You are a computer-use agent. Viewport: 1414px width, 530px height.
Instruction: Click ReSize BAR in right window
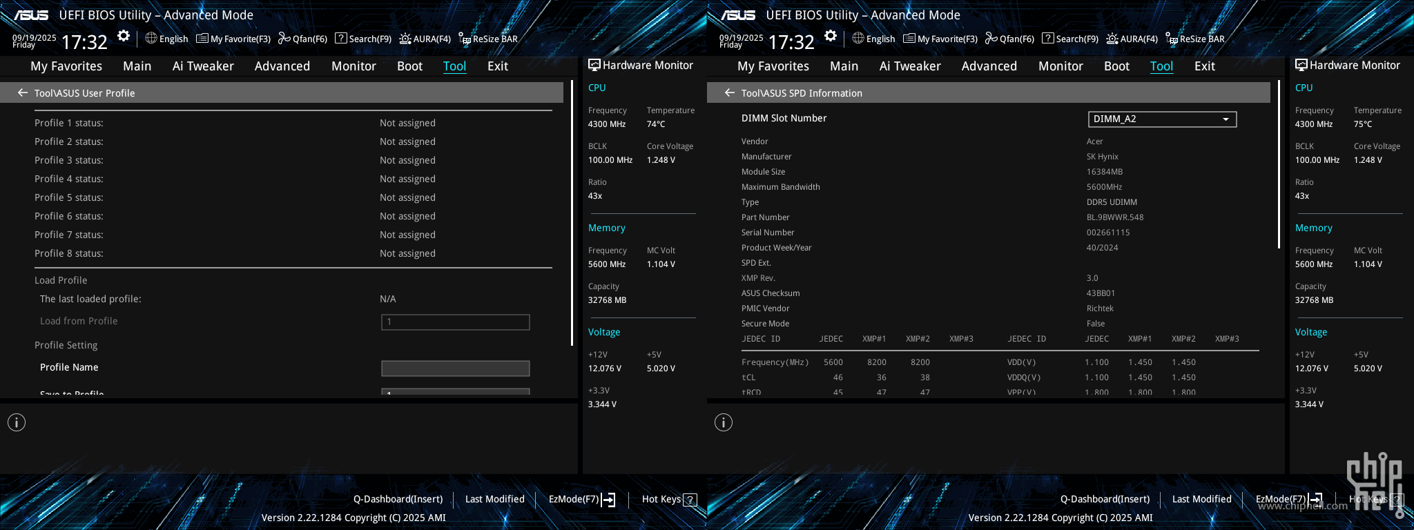(x=1195, y=39)
